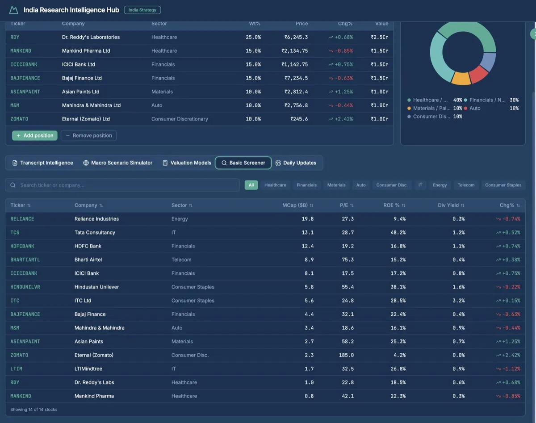Filter screener by Energy
Viewport: 536px width, 423px height.
click(440, 185)
